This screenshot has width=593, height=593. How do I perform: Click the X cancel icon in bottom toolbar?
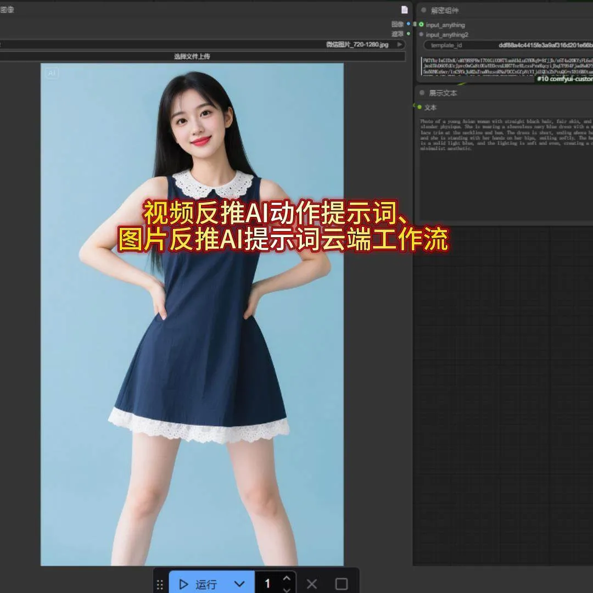tap(311, 584)
